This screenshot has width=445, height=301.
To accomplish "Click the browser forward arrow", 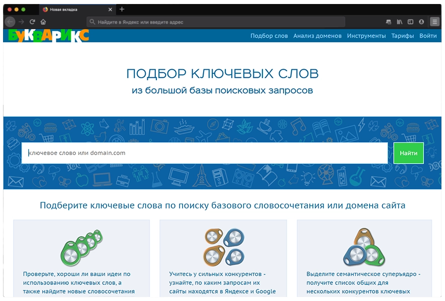I will click(21, 22).
